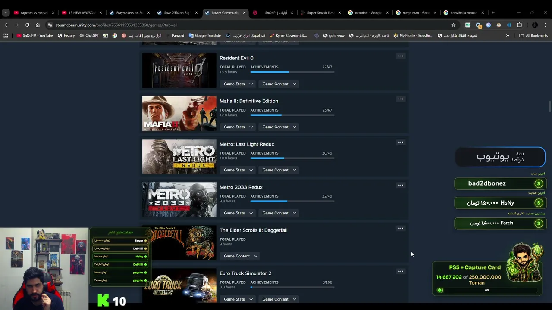Switch to the capcom vs marvel tab

pos(33,13)
